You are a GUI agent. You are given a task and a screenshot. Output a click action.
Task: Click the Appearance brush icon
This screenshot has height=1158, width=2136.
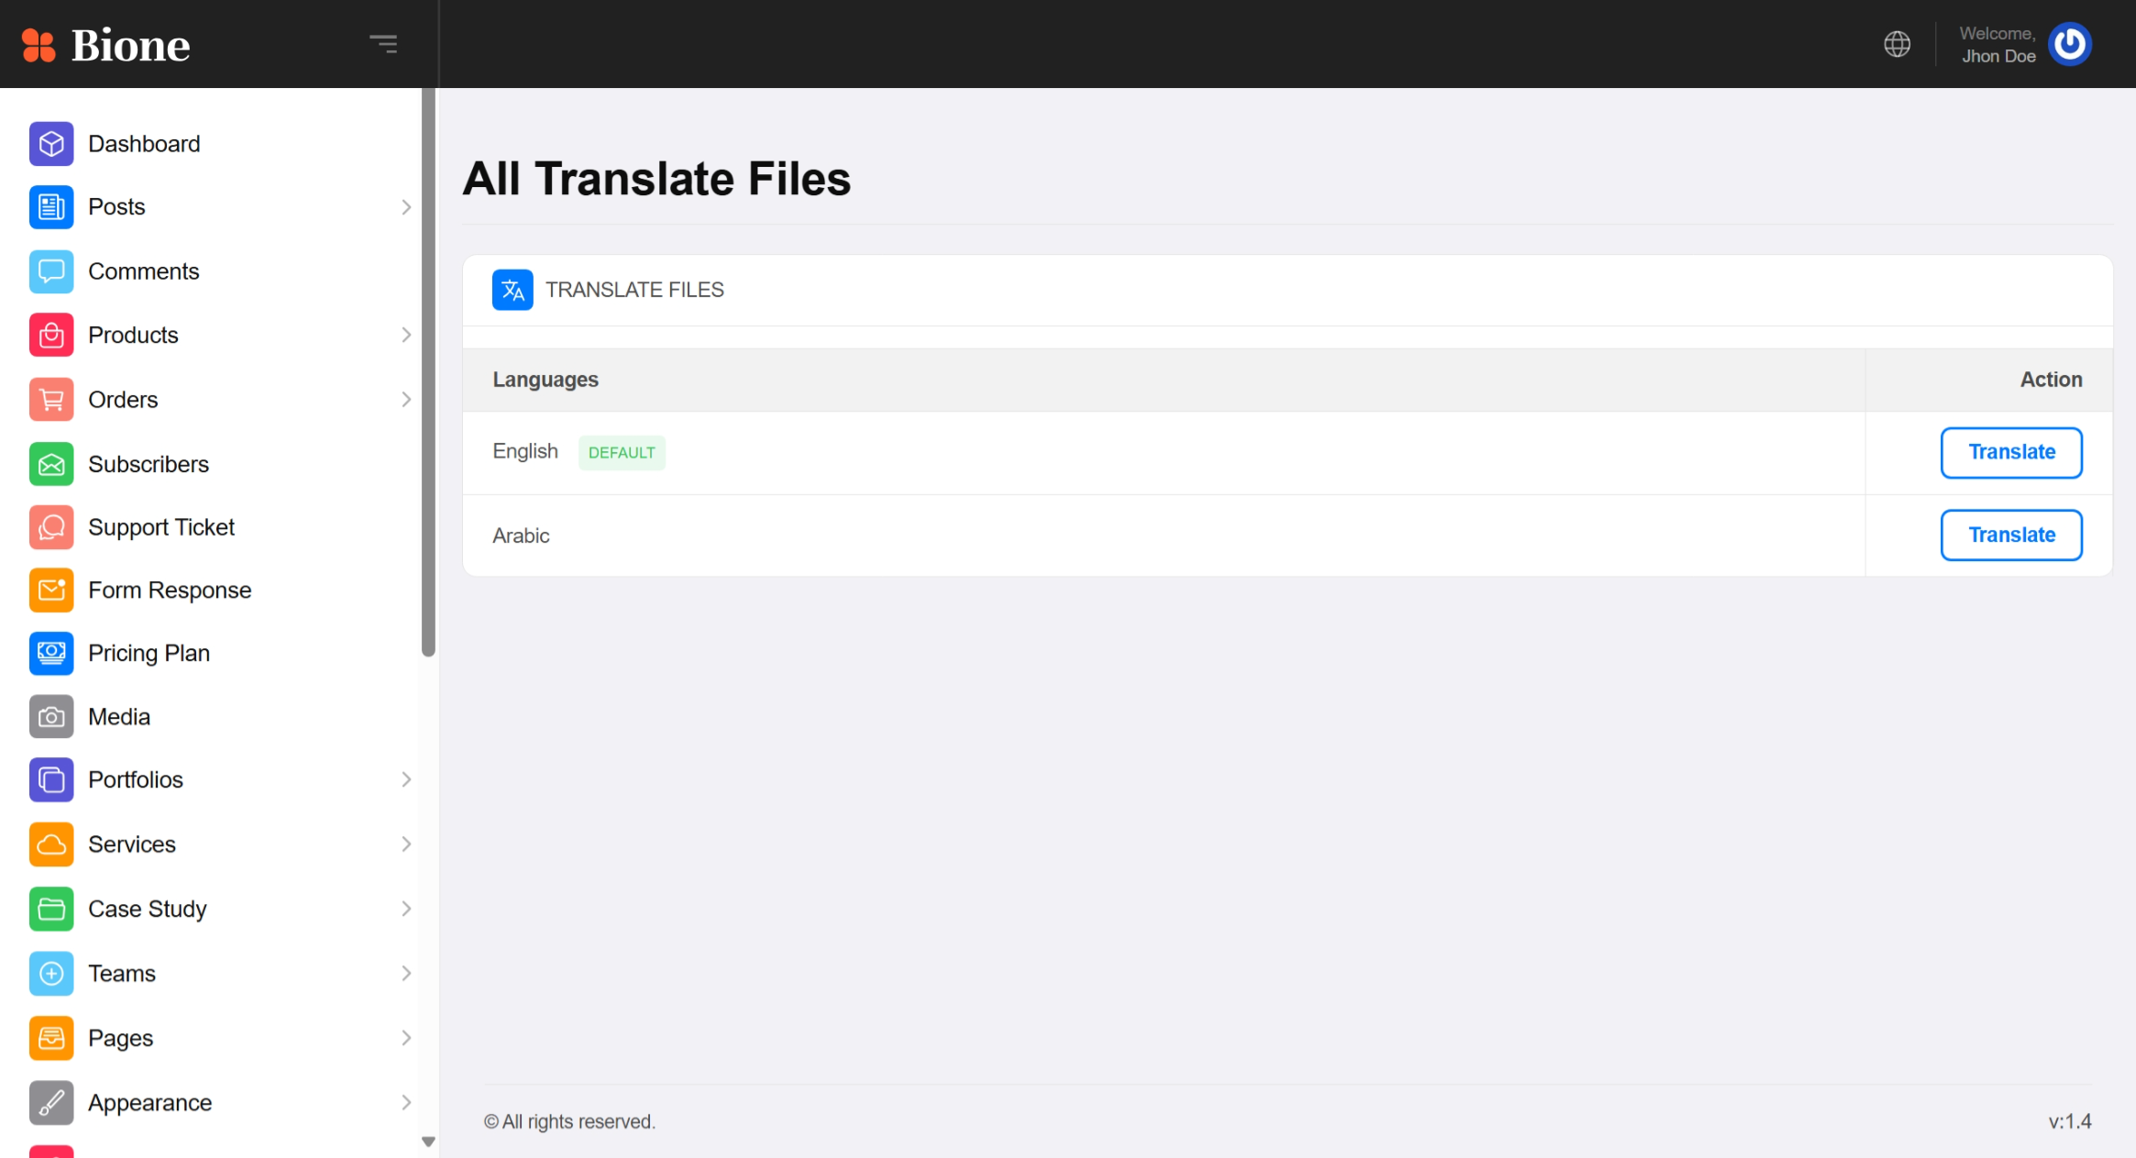tap(51, 1103)
